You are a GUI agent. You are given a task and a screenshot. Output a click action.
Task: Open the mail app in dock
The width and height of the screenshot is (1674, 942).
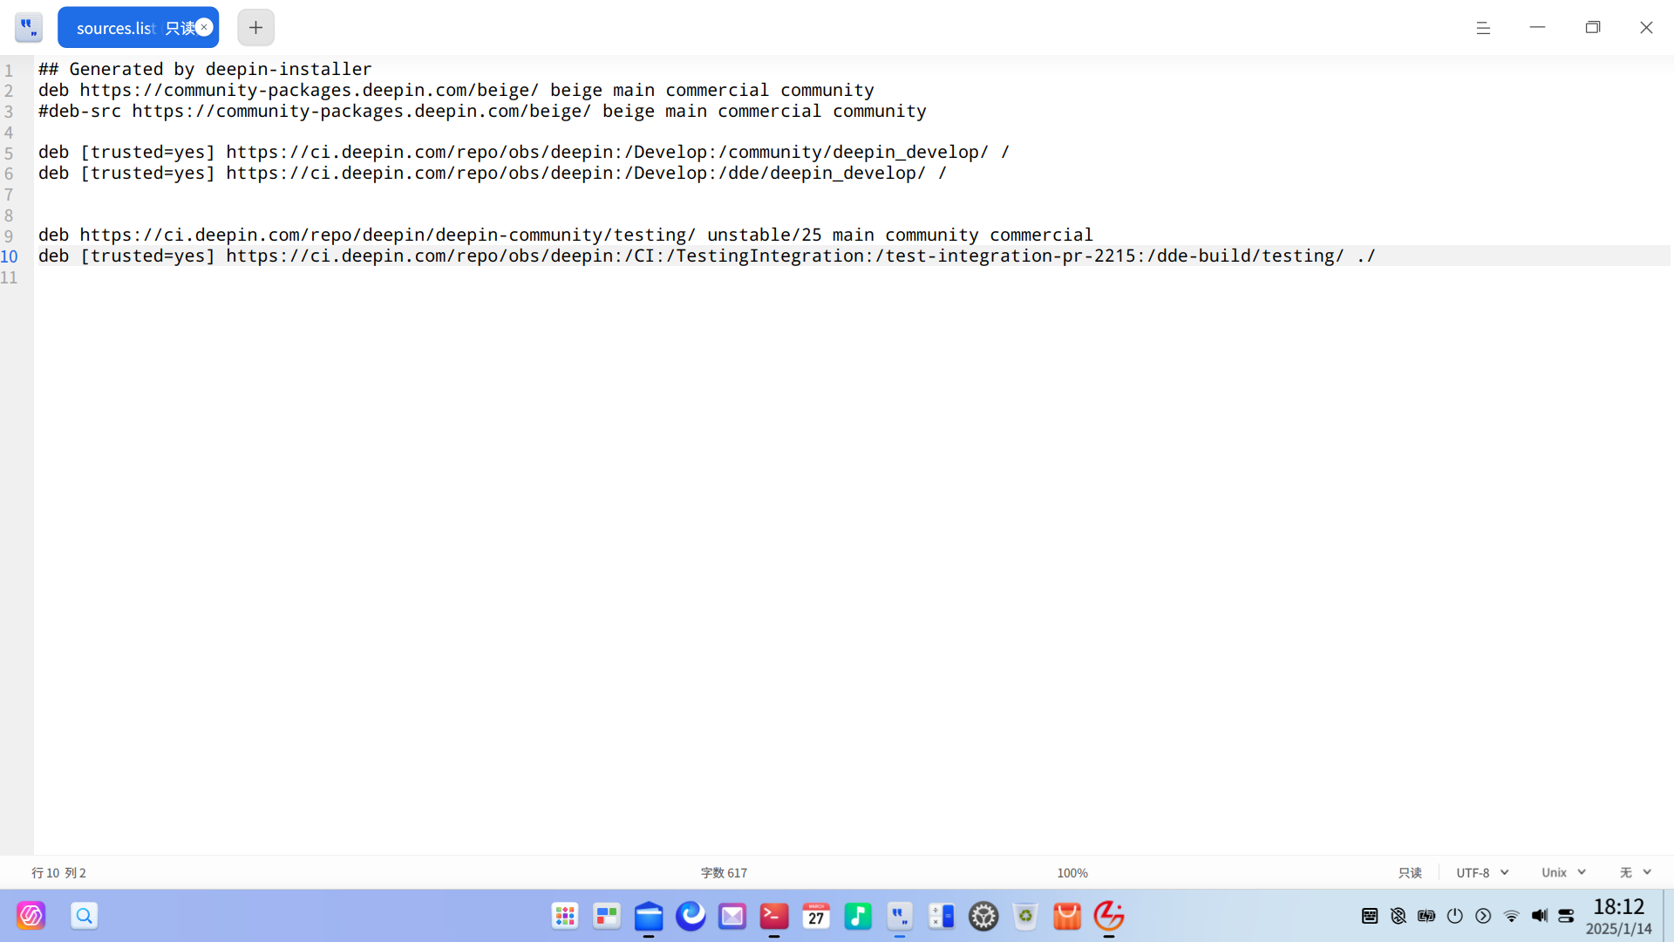[x=732, y=916]
